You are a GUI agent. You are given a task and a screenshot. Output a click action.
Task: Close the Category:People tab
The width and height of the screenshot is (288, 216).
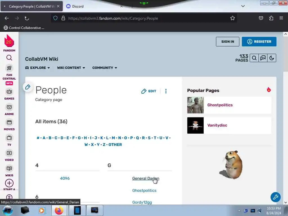pyautogui.click(x=58, y=6)
